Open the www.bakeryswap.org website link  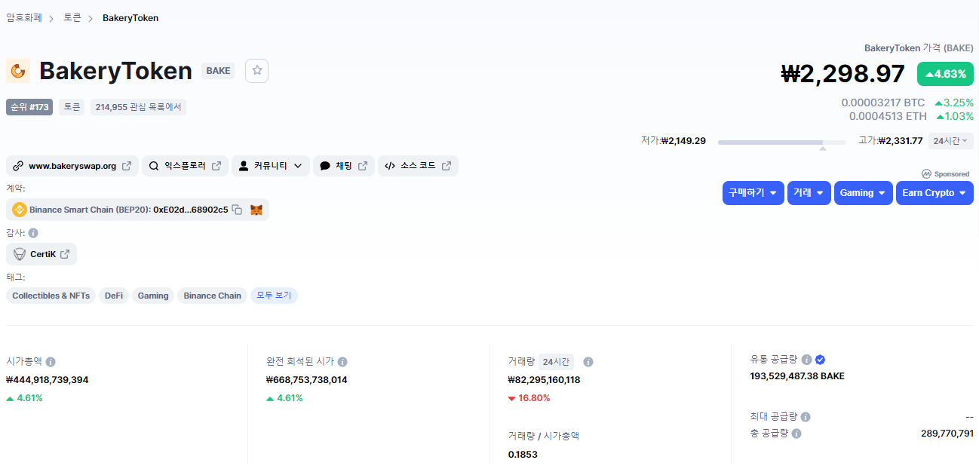[72, 166]
